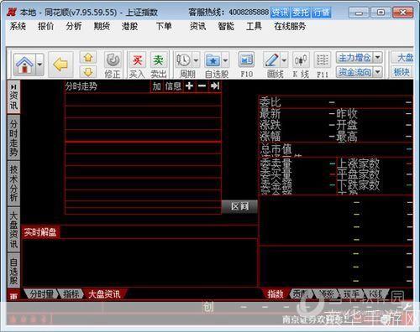Click the Home icon in toolbar
This screenshot has height=332, width=420.
tap(24, 65)
